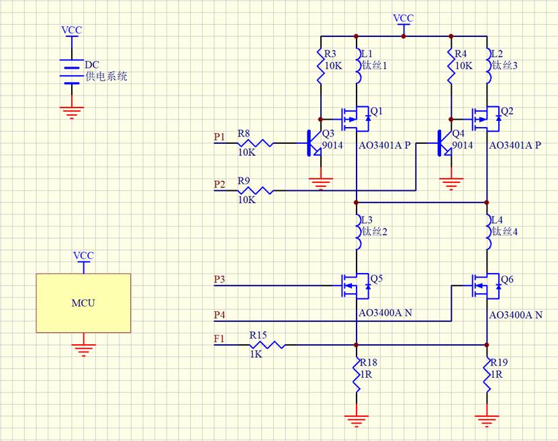Click the F1 net label
This screenshot has height=441, width=558.
pos(219,338)
